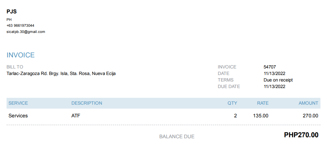This screenshot has width=327, height=164.
Task: Click the BILL TO label
Action: 15,67
